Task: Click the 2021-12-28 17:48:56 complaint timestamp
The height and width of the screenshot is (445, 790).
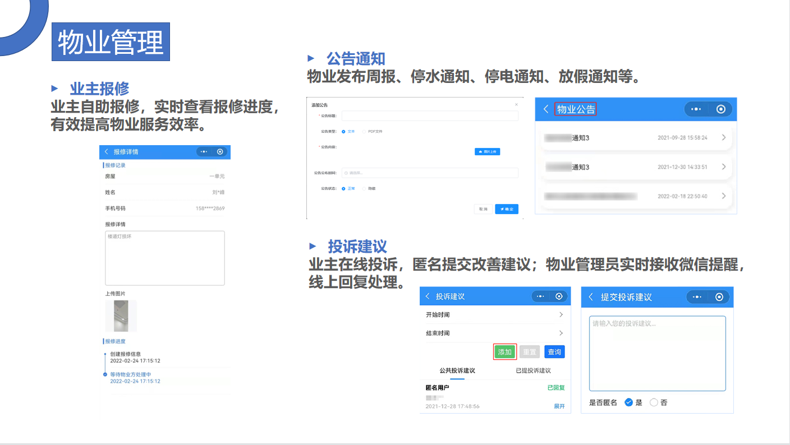Action: (x=452, y=406)
